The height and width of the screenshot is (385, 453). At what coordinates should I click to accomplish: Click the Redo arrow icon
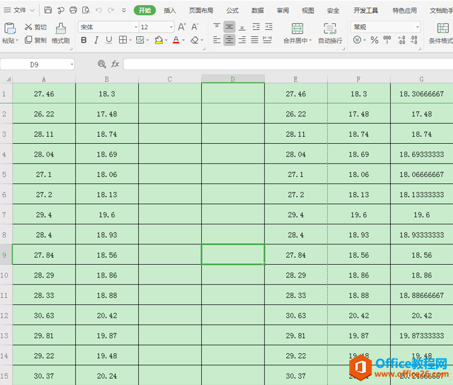tap(111, 10)
